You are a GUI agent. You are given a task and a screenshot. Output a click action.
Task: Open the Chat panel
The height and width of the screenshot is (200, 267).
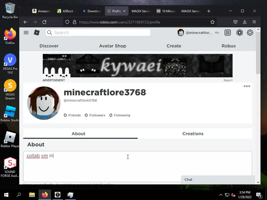(x=218, y=180)
